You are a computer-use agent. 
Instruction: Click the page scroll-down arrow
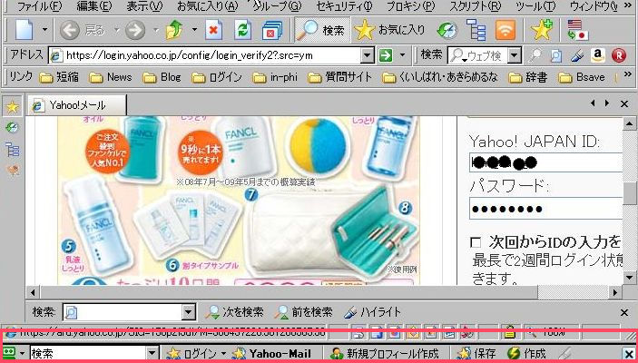coord(630,278)
